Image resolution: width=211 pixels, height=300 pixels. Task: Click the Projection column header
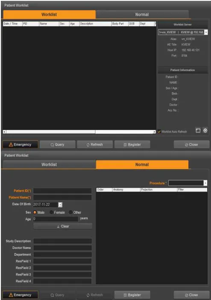point(159,190)
